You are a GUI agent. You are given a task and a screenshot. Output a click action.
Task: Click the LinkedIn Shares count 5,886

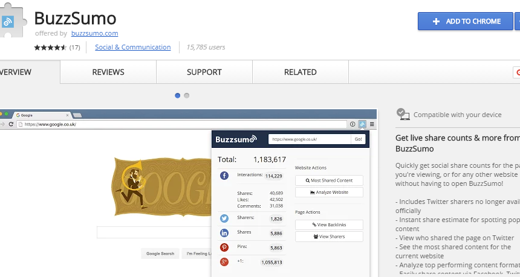[276, 234]
